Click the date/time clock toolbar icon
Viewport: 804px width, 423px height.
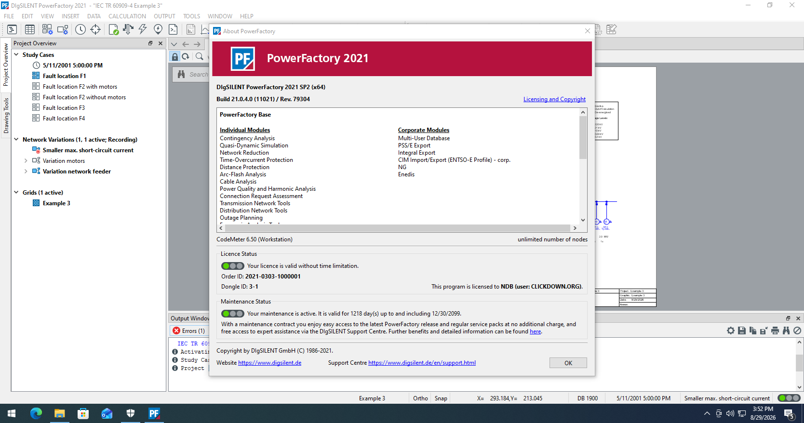(80, 29)
